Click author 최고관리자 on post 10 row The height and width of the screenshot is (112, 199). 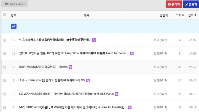click(161, 67)
